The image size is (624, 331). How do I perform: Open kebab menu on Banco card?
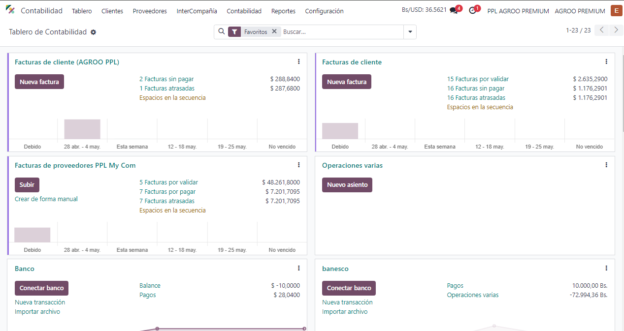tap(298, 269)
